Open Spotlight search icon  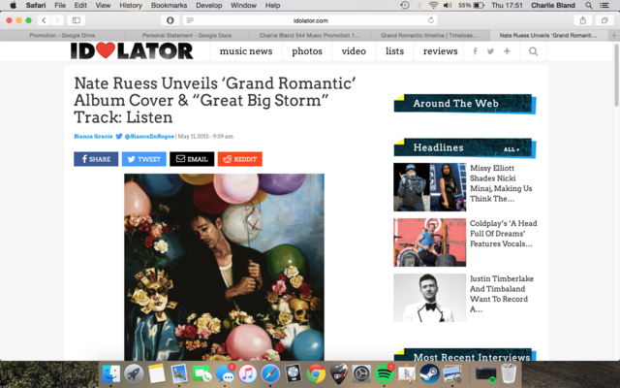pos(589,5)
